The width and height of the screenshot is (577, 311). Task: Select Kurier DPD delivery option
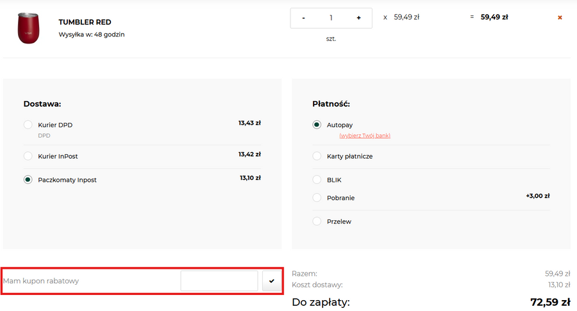(28, 125)
